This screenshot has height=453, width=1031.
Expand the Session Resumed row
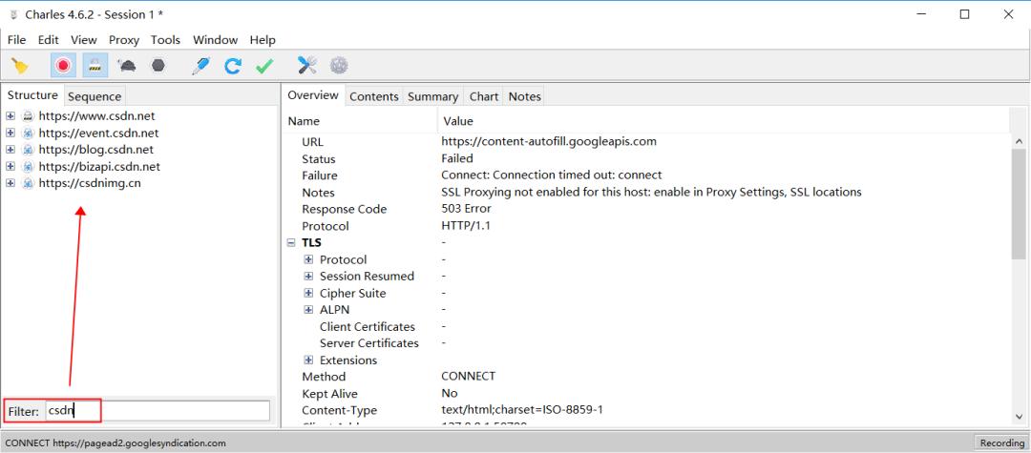click(308, 277)
